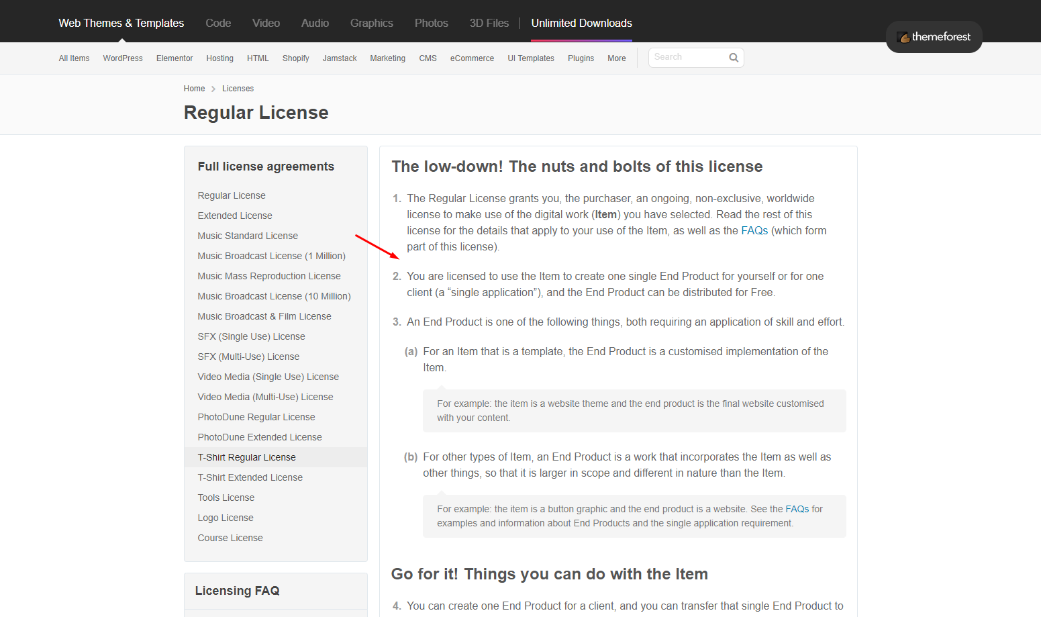Open Logo License link

225,518
